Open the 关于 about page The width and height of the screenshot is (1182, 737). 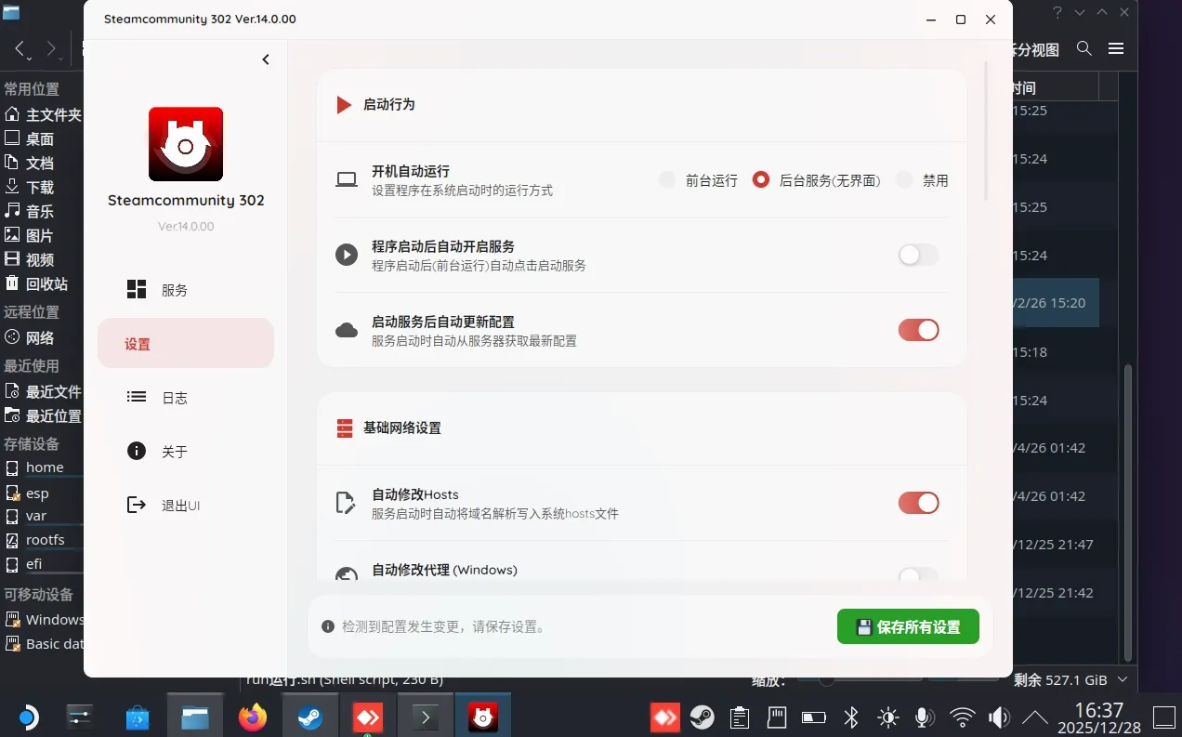point(174,452)
